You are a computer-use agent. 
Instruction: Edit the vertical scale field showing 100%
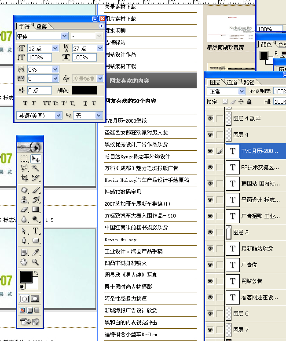40,58
